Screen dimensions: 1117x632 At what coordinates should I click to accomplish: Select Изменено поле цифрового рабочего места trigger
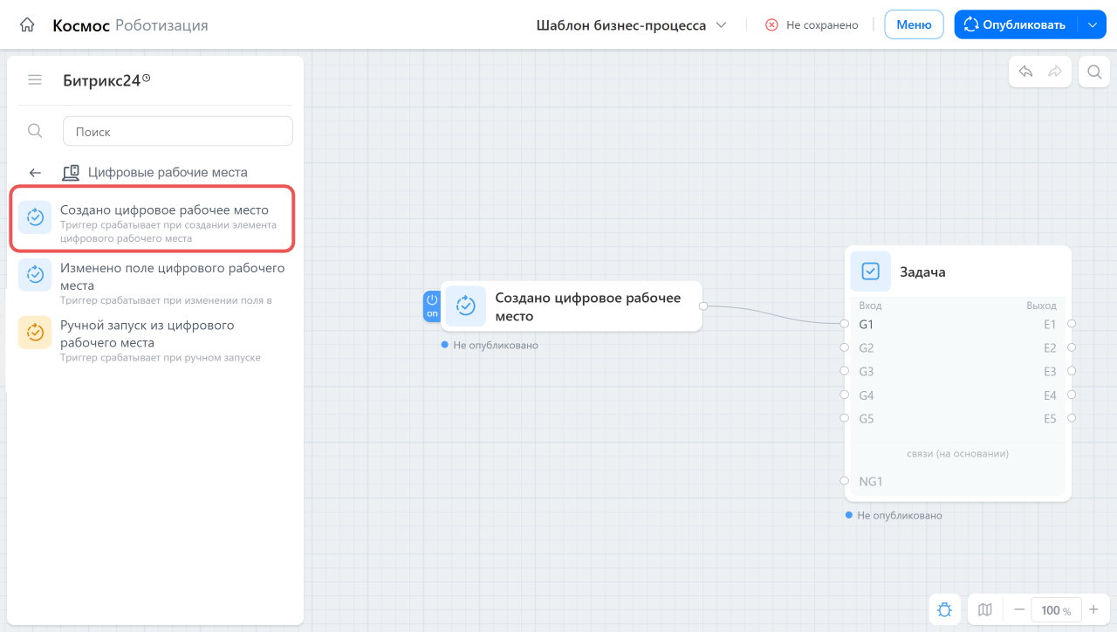click(x=154, y=282)
